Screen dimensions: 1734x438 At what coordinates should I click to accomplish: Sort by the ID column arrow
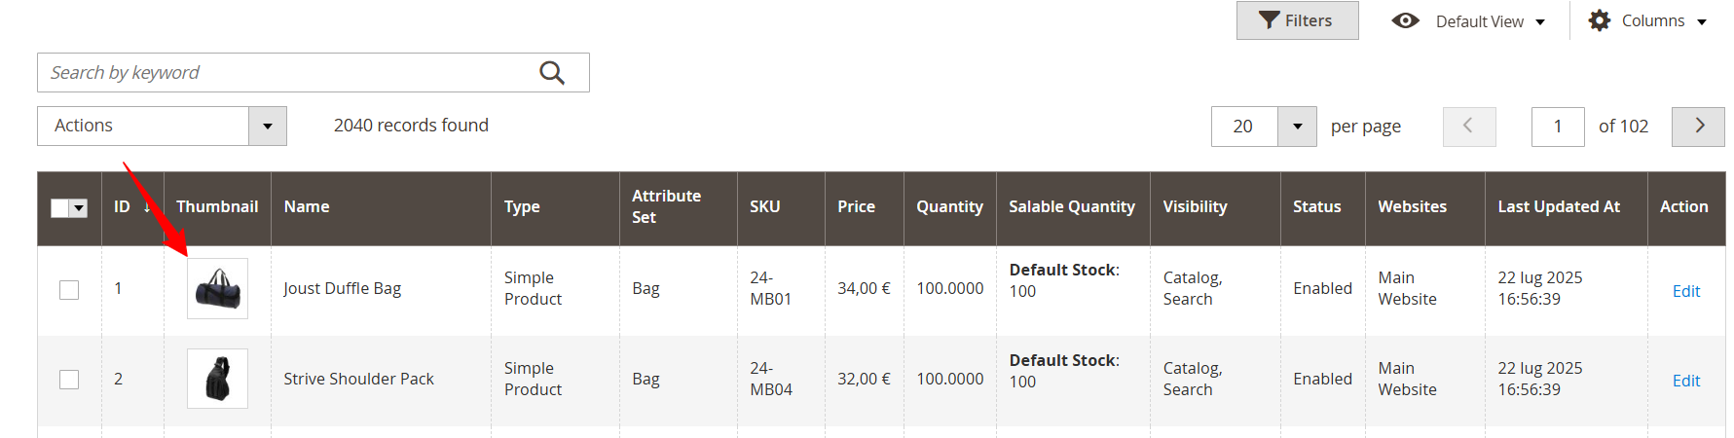click(x=147, y=207)
